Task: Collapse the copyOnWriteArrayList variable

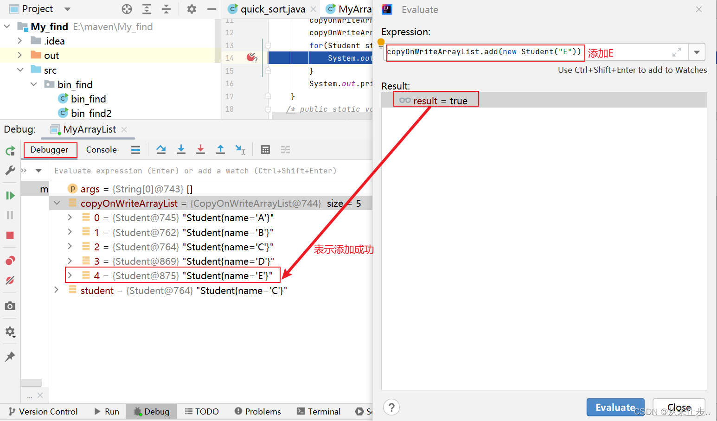Action: point(57,203)
